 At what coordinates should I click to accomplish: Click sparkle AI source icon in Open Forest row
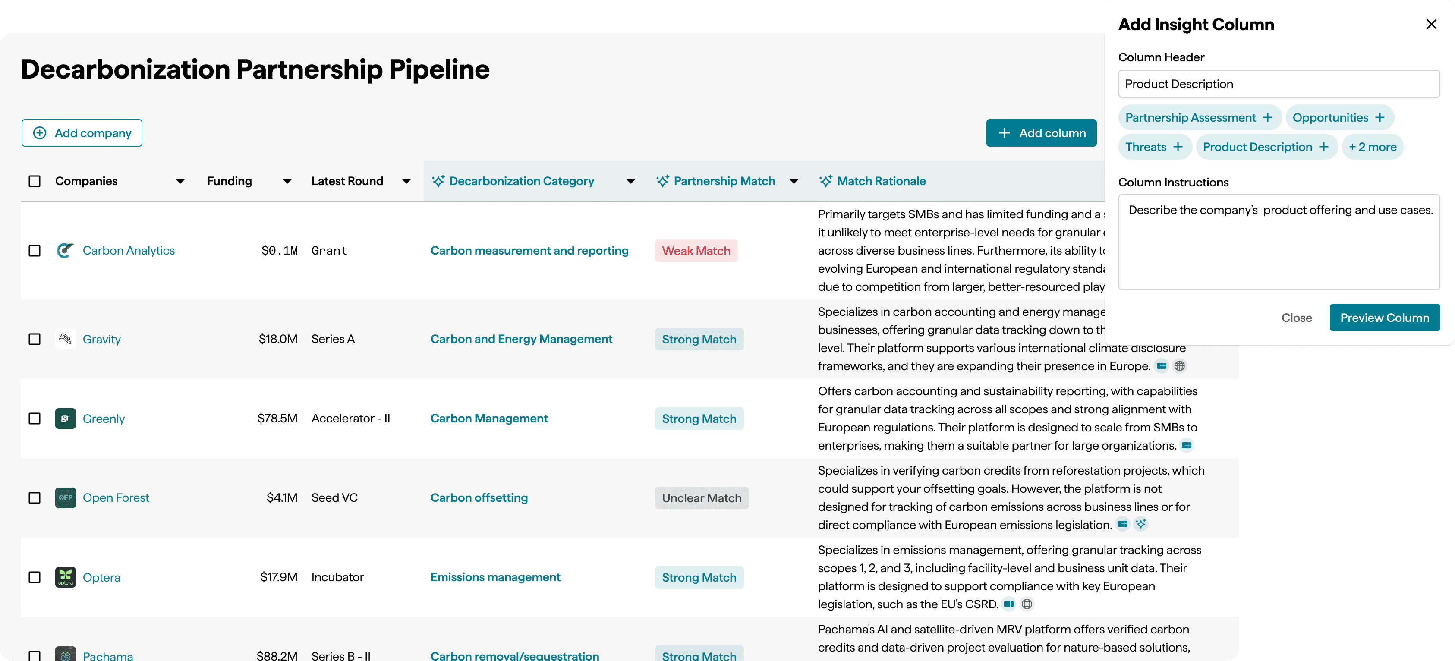1141,524
